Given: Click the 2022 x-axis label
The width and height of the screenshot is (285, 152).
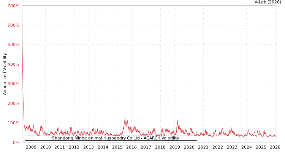Looking at the screenshot, I should click(218, 147).
